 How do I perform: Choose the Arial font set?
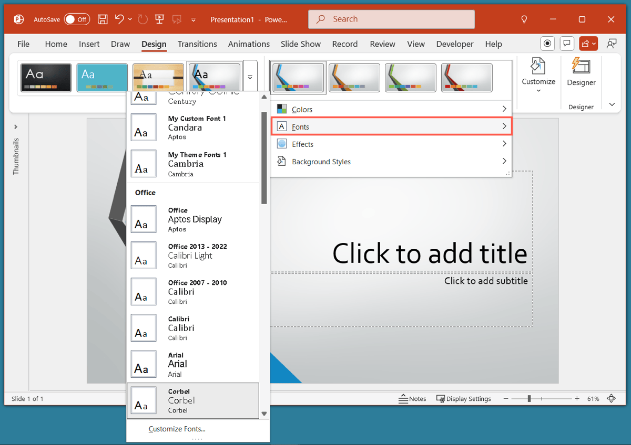[193, 364]
